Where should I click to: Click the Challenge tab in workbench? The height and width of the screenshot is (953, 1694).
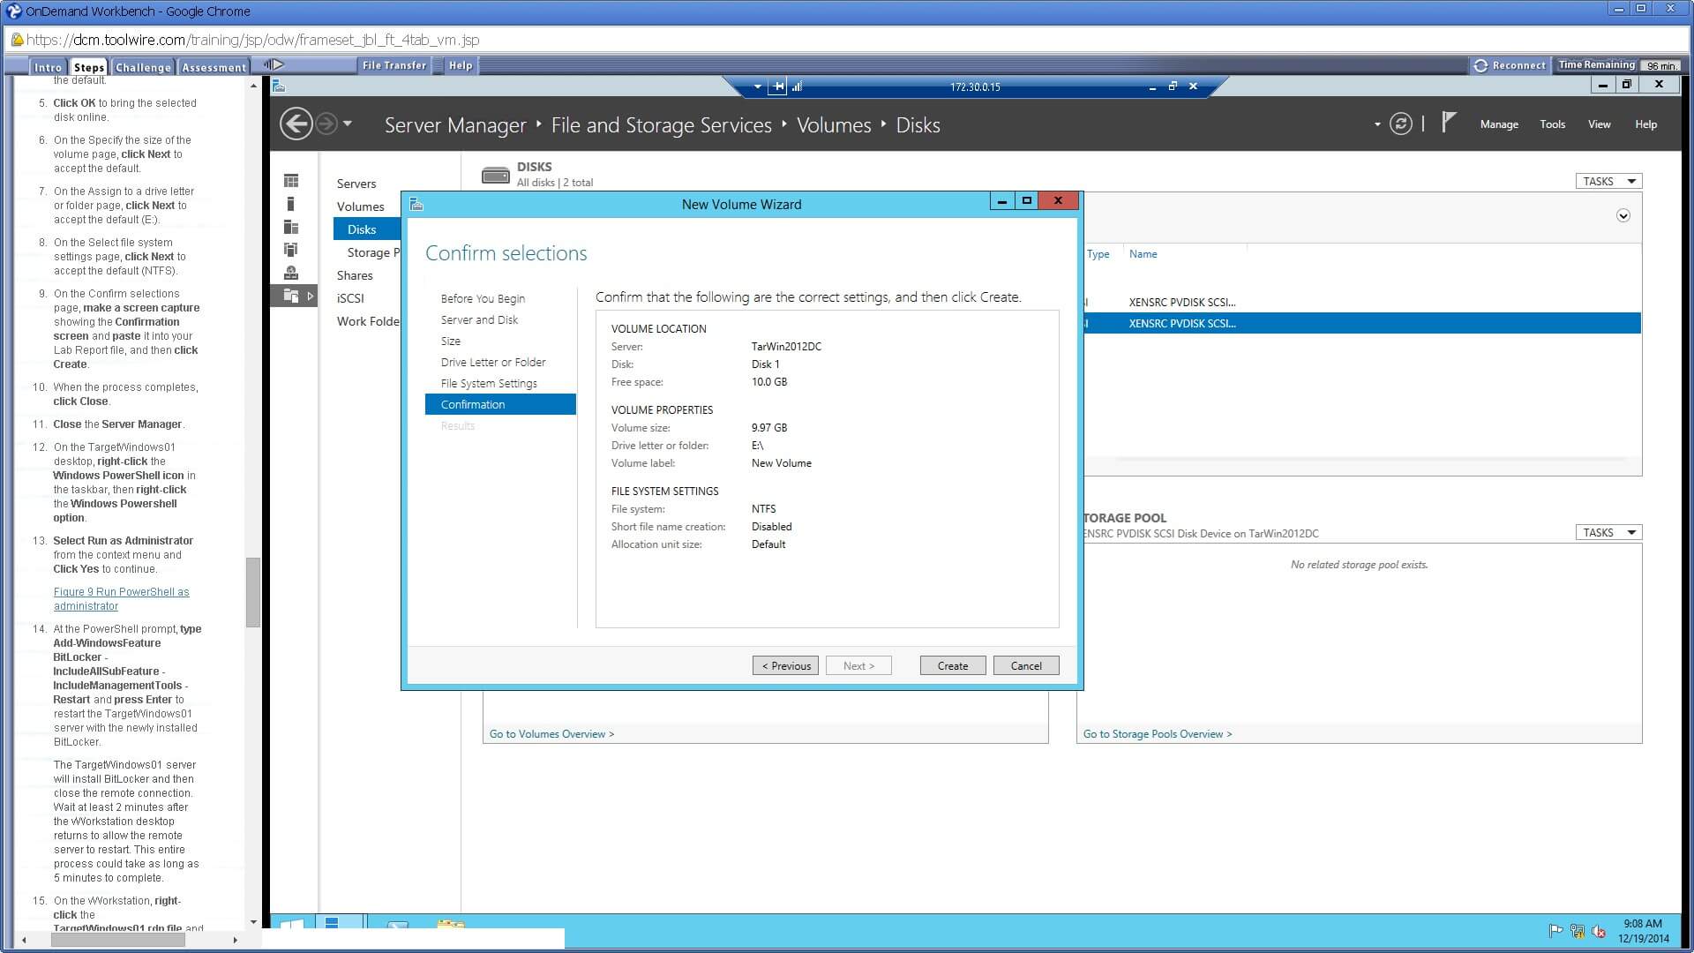[x=142, y=66]
